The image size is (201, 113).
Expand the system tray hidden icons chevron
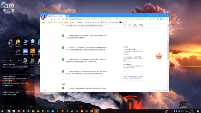click(172, 111)
